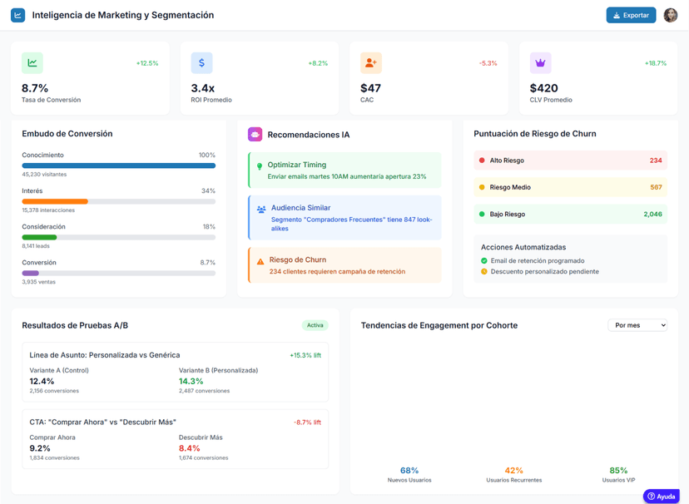Screen dimensions: 689x504
Task: Click the +18.7% change indicator
Action: point(656,63)
